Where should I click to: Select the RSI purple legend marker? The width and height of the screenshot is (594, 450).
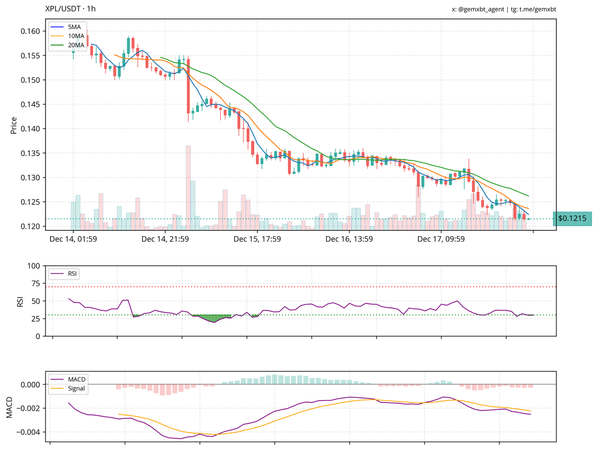click(56, 273)
